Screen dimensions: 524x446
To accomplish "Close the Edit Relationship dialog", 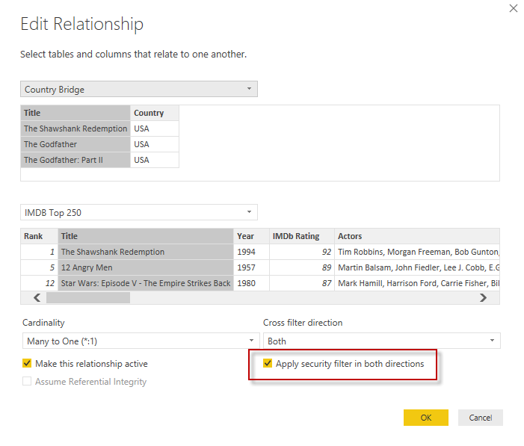I will point(514,8).
